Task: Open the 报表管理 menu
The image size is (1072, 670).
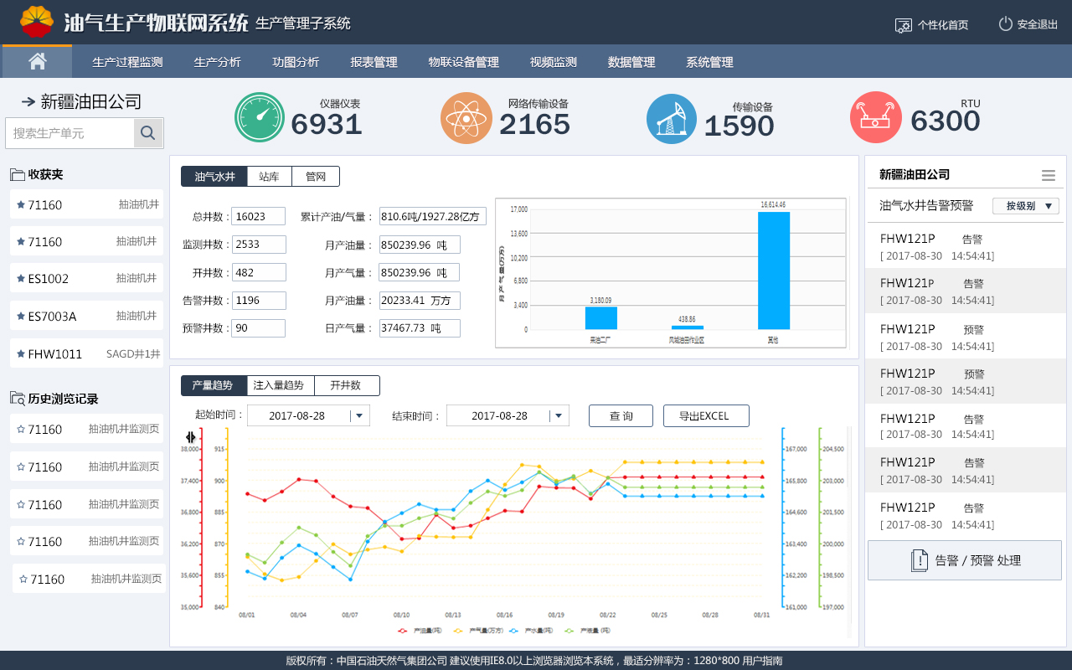Action: (x=374, y=62)
